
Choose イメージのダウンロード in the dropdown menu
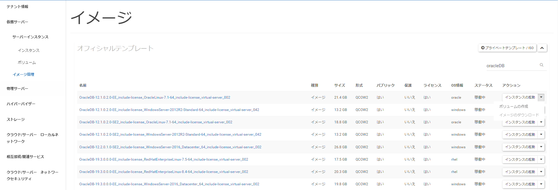(519, 115)
